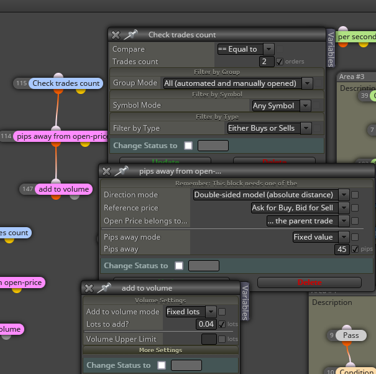Toggle the Direction mode row checkbox

coord(355,195)
